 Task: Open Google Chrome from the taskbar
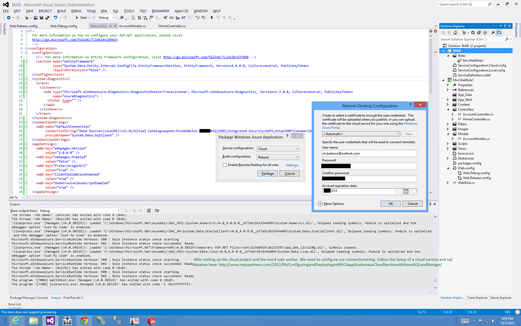[84, 321]
